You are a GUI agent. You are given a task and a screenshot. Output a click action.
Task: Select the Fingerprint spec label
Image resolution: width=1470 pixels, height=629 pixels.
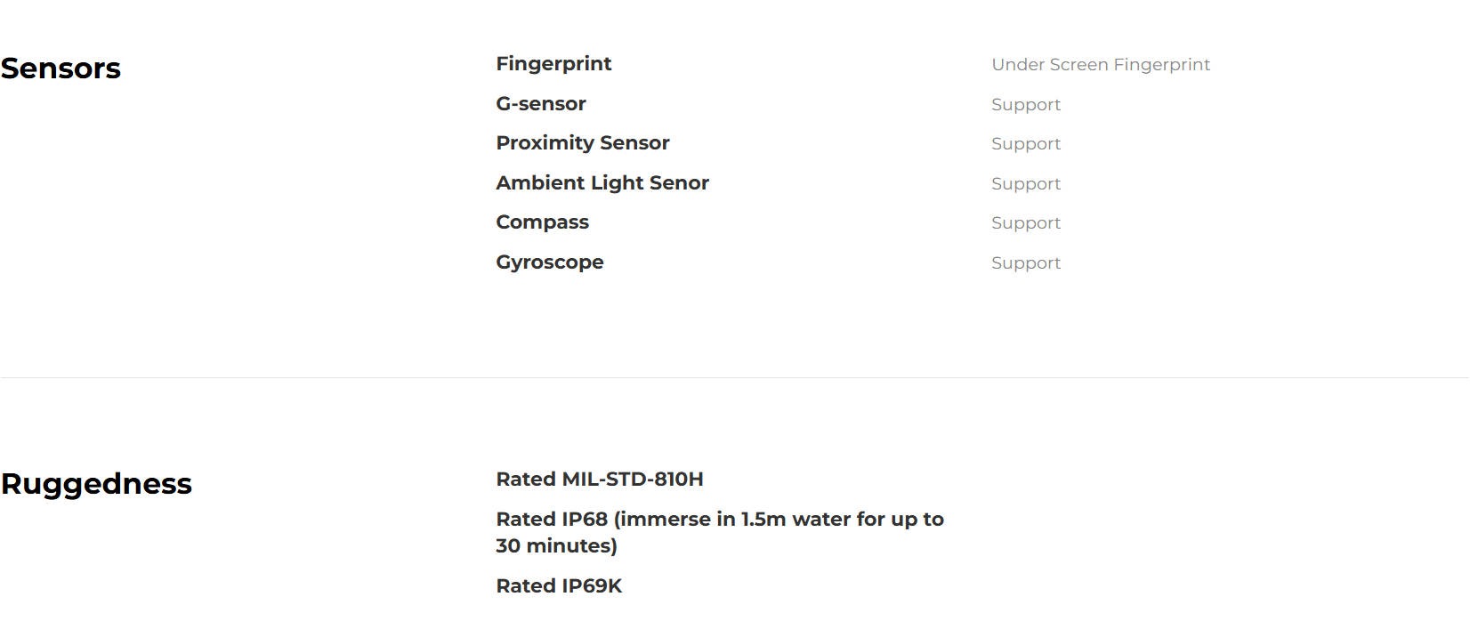click(553, 64)
